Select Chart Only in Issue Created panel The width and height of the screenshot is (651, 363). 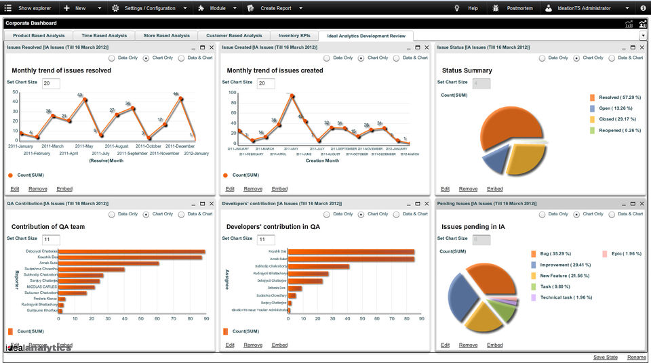pyautogui.click(x=361, y=58)
